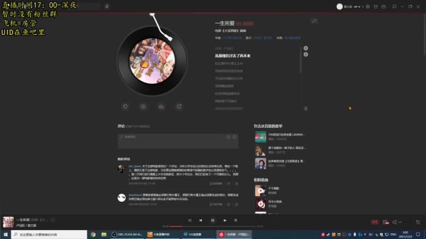The image size is (426, 239).
Task: Play the first similar song thumbnail
Action: (x=260, y=190)
